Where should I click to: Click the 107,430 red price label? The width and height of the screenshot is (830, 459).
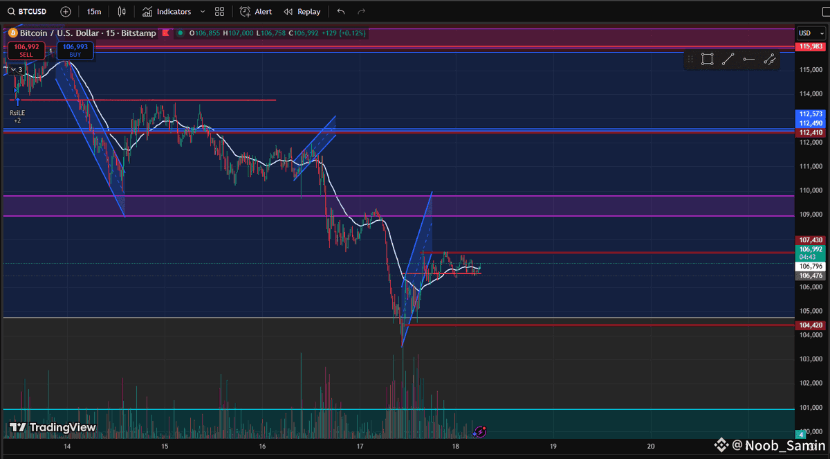tap(810, 240)
